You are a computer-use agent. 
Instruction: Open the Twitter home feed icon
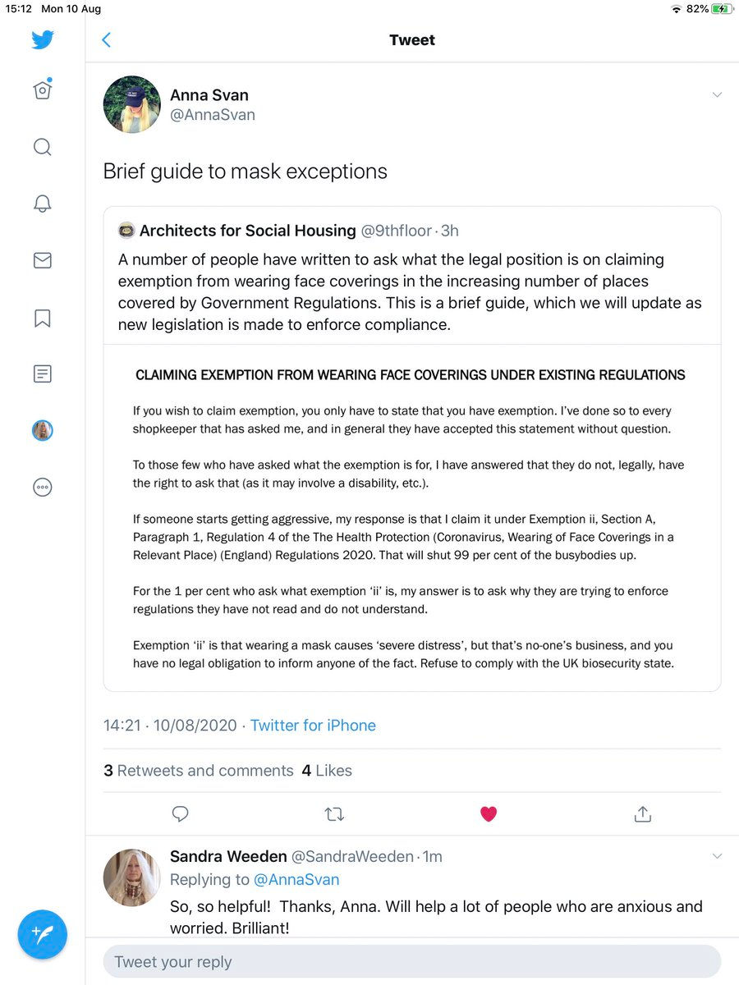point(43,89)
